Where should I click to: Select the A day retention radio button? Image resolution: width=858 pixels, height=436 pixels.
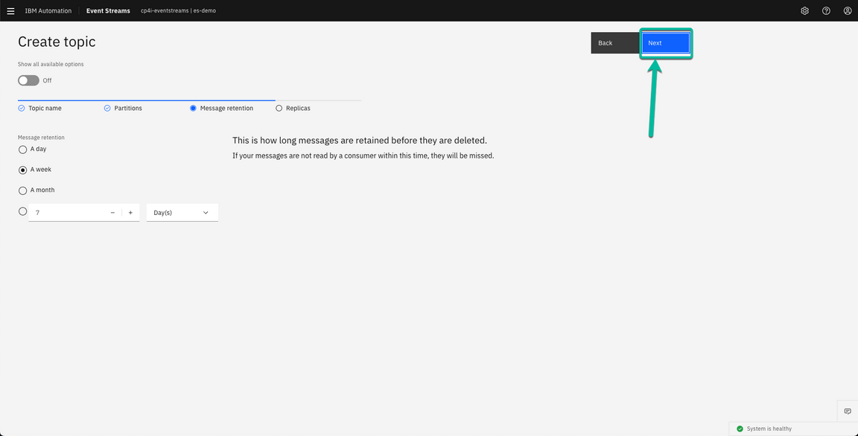pos(22,149)
